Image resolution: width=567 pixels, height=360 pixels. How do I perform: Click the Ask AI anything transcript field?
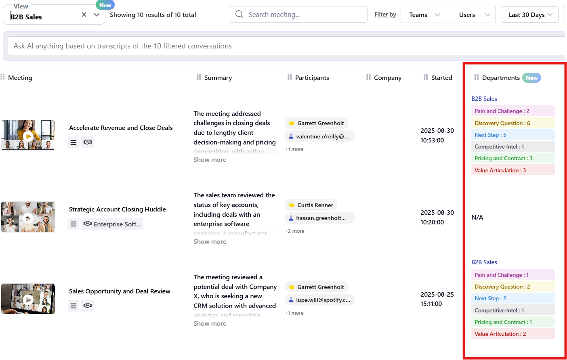click(x=283, y=46)
